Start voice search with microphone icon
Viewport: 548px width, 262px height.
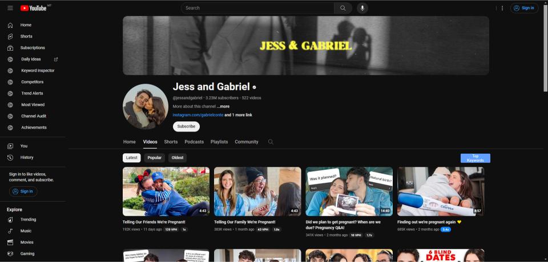click(362, 8)
